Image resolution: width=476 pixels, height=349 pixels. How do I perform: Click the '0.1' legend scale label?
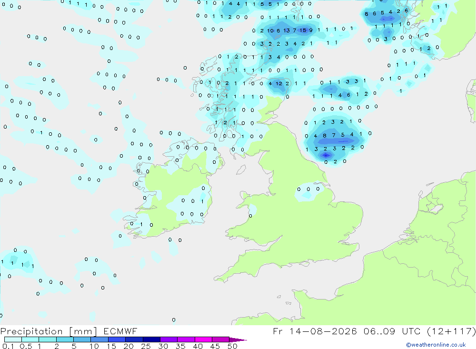click(8, 346)
